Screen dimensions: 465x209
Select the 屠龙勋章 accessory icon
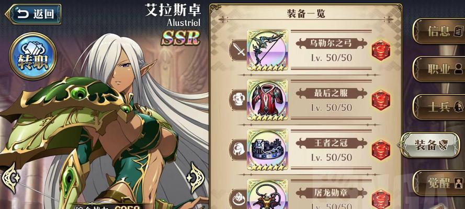(267, 194)
